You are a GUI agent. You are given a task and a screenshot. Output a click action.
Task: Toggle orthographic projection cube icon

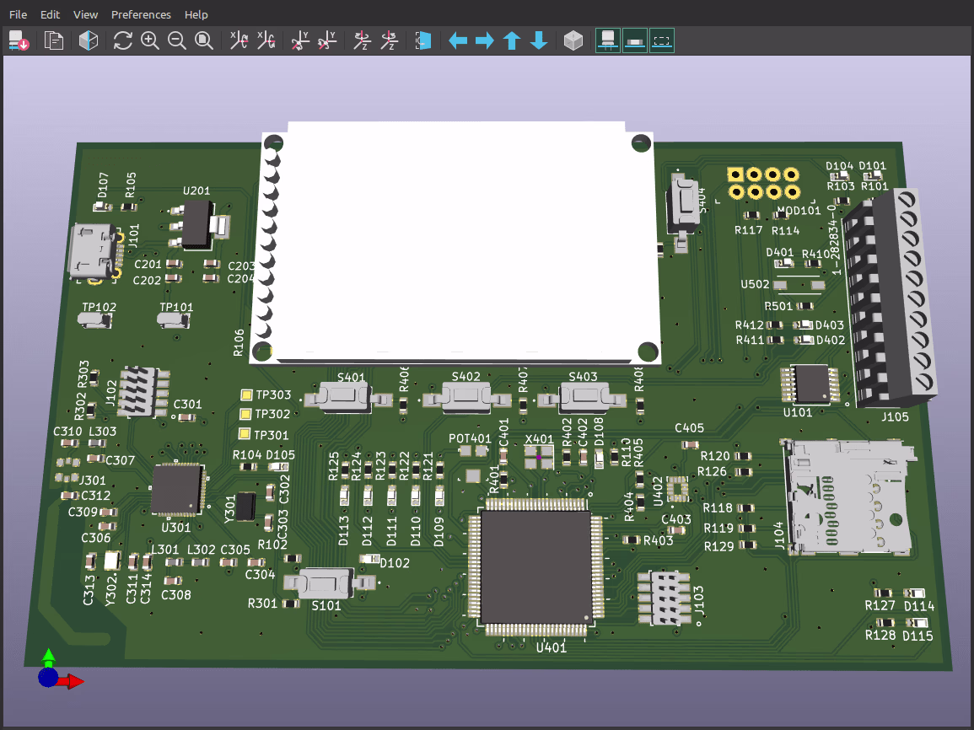coord(573,40)
